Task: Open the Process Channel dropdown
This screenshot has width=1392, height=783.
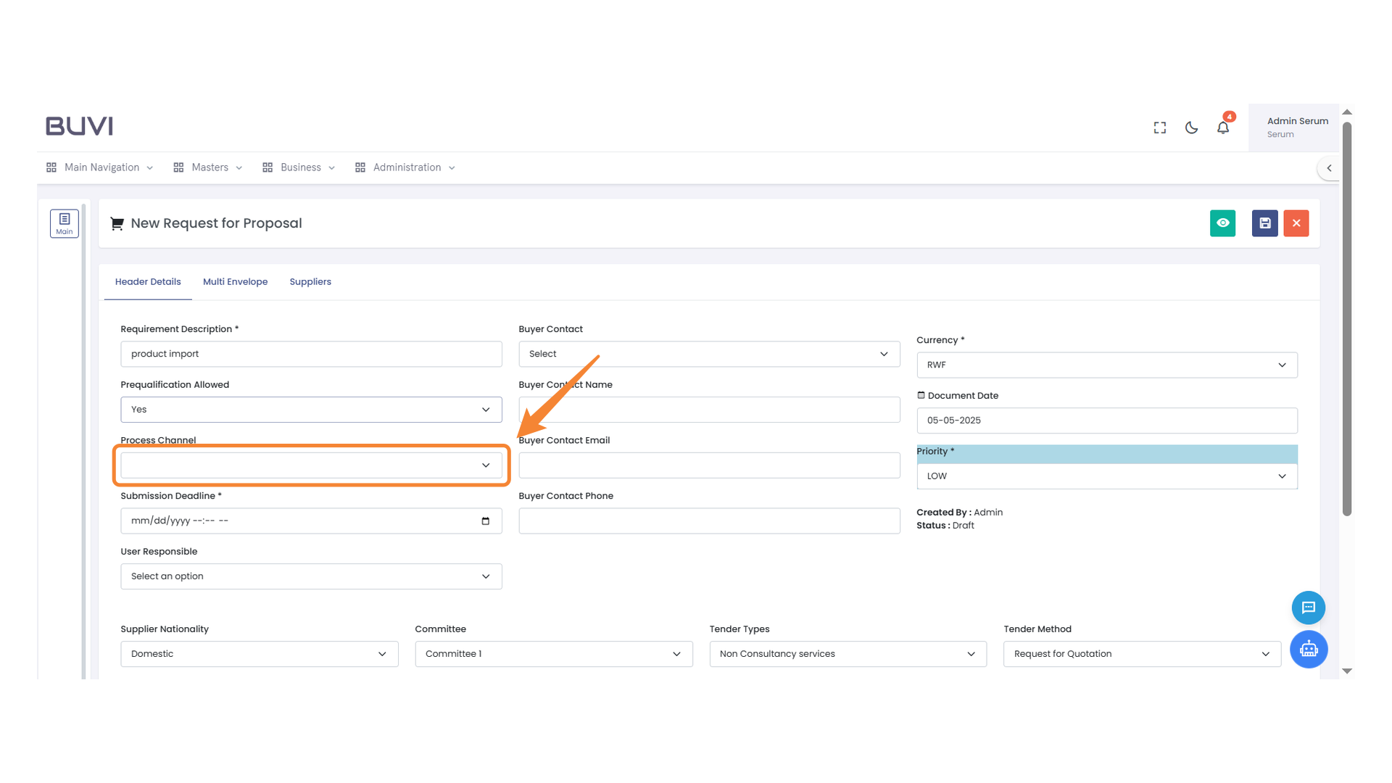Action: [310, 465]
